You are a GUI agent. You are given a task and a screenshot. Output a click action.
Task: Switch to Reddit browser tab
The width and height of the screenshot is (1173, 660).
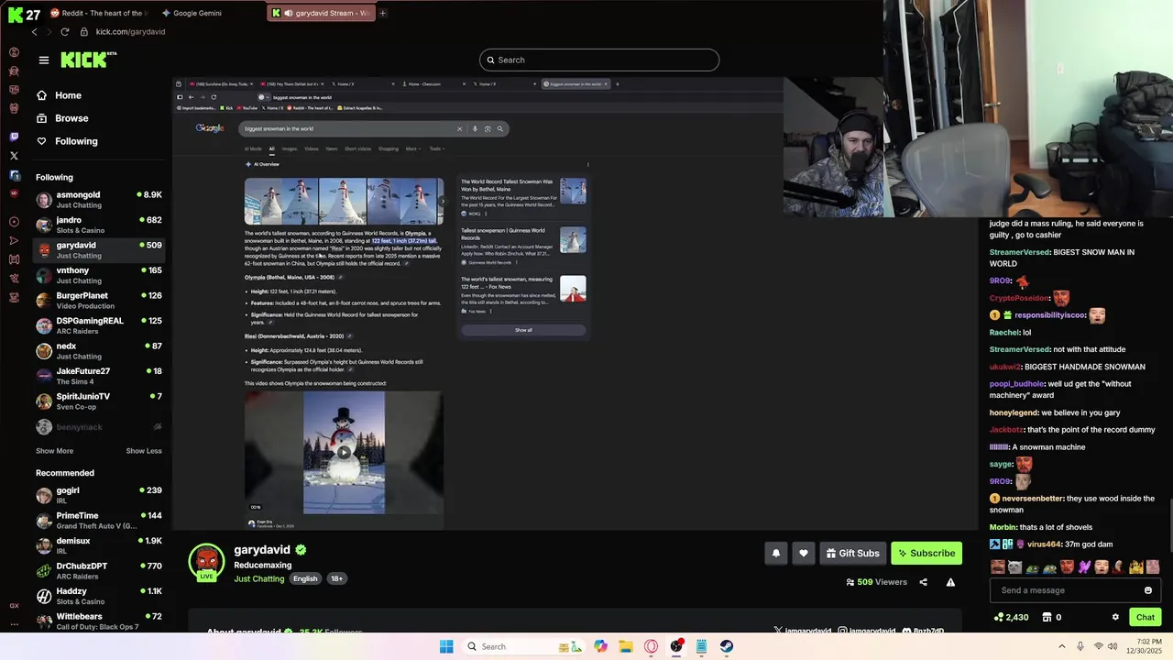pos(98,13)
